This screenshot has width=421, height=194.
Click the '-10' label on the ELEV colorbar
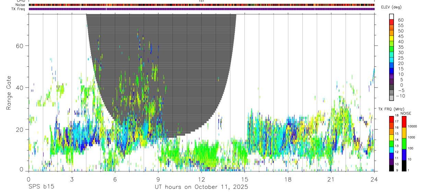(x=400, y=96)
